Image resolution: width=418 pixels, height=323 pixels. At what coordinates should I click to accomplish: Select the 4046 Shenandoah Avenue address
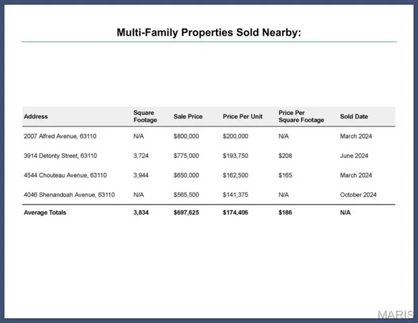(x=69, y=194)
